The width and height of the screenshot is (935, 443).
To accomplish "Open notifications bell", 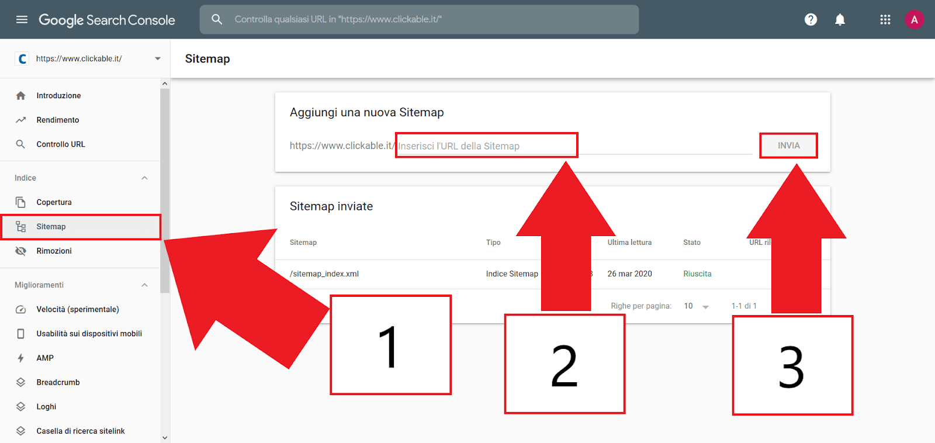I will (x=840, y=19).
